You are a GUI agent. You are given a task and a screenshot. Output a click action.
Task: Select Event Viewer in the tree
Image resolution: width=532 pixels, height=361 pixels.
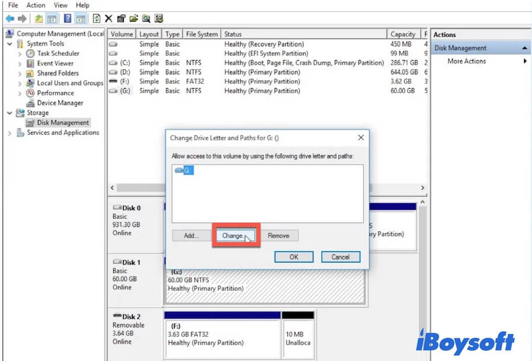(x=55, y=63)
